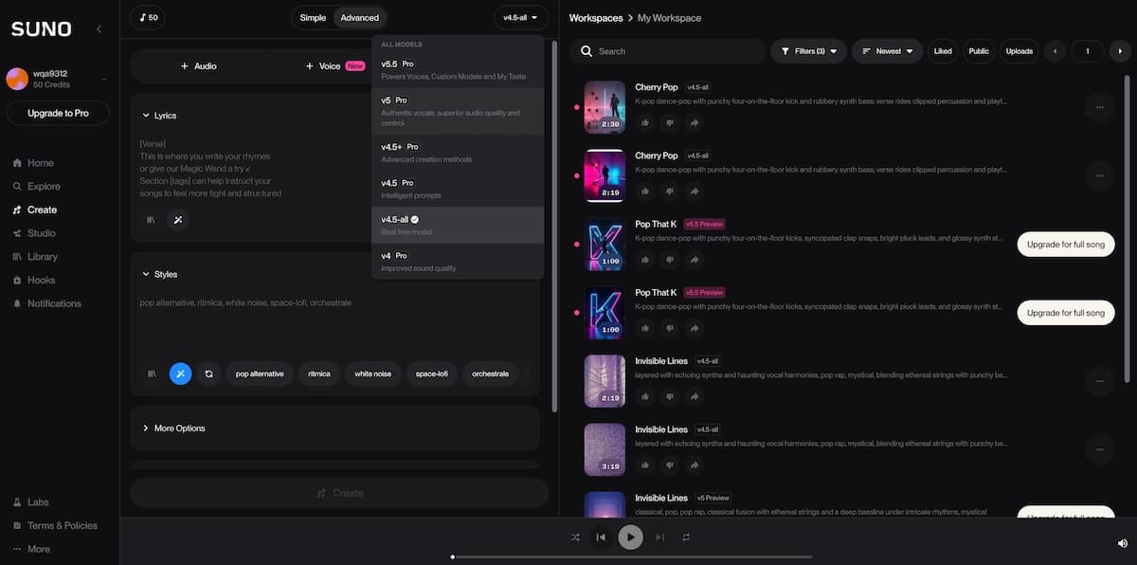
Task: Click the volume speaker icon
Action: [1123, 543]
